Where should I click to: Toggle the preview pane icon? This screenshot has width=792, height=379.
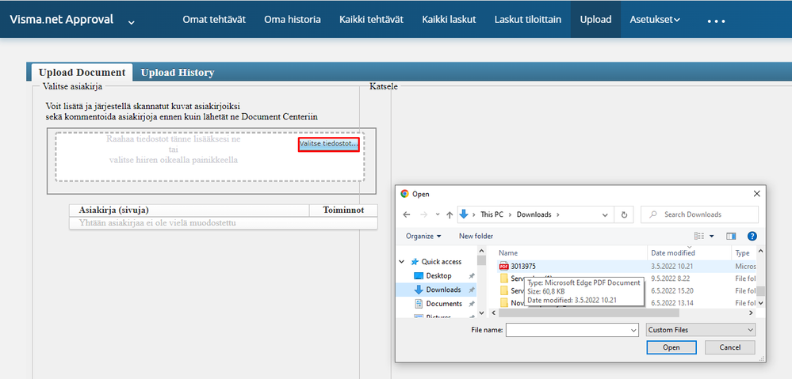pyautogui.click(x=731, y=236)
